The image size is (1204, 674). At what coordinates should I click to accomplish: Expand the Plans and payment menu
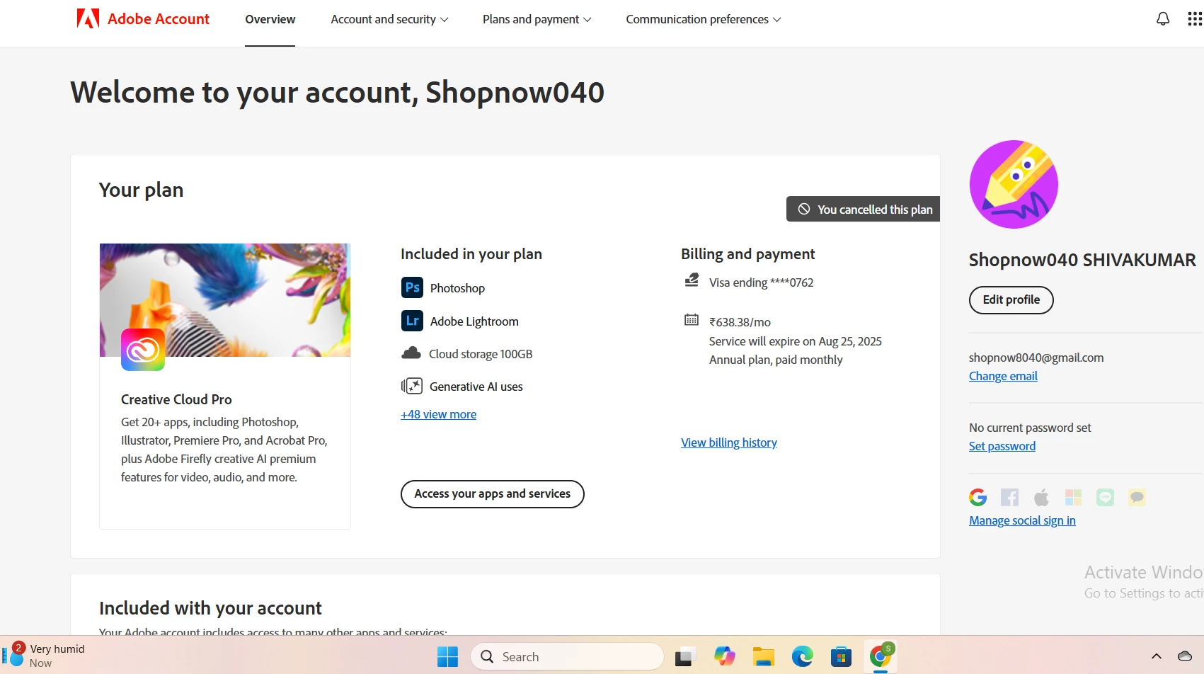pos(537,19)
